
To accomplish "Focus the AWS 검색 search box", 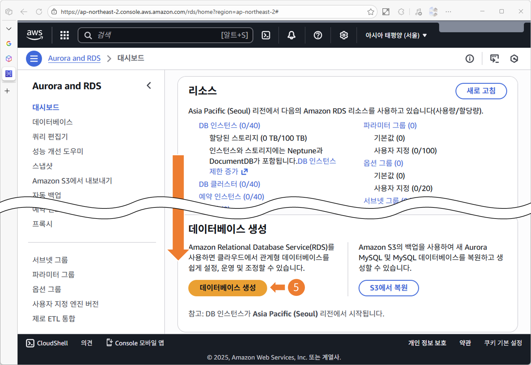I will pyautogui.click(x=165, y=35).
